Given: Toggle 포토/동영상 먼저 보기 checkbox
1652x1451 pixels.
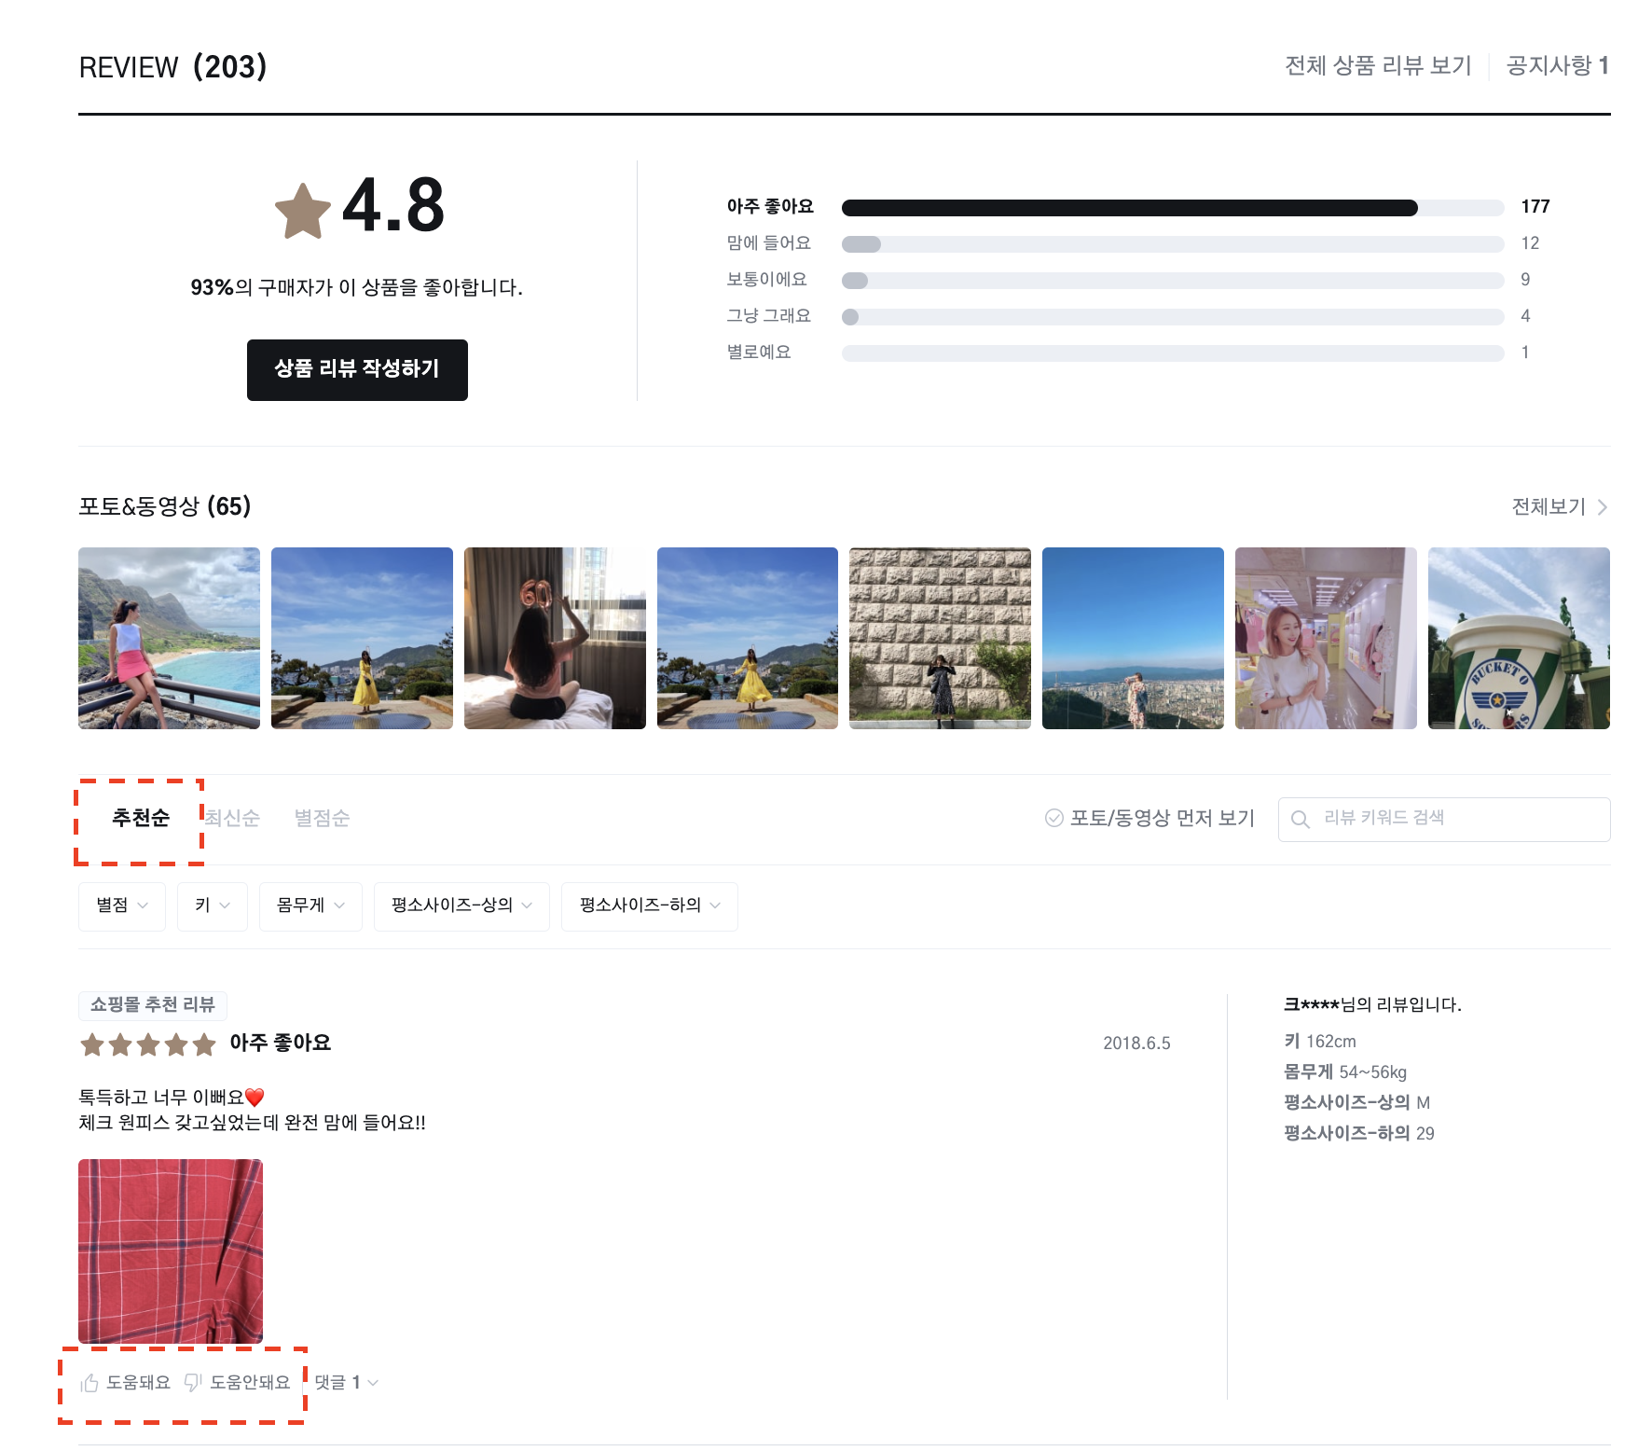Looking at the screenshot, I should coord(1054,818).
